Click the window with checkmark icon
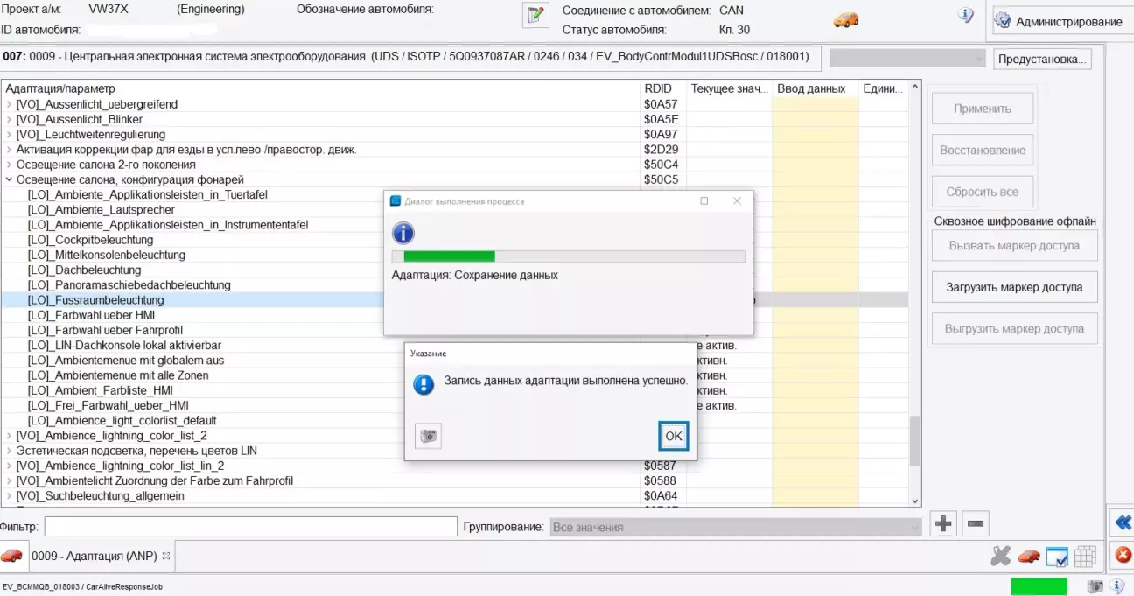The image size is (1134, 596). 1057,557
